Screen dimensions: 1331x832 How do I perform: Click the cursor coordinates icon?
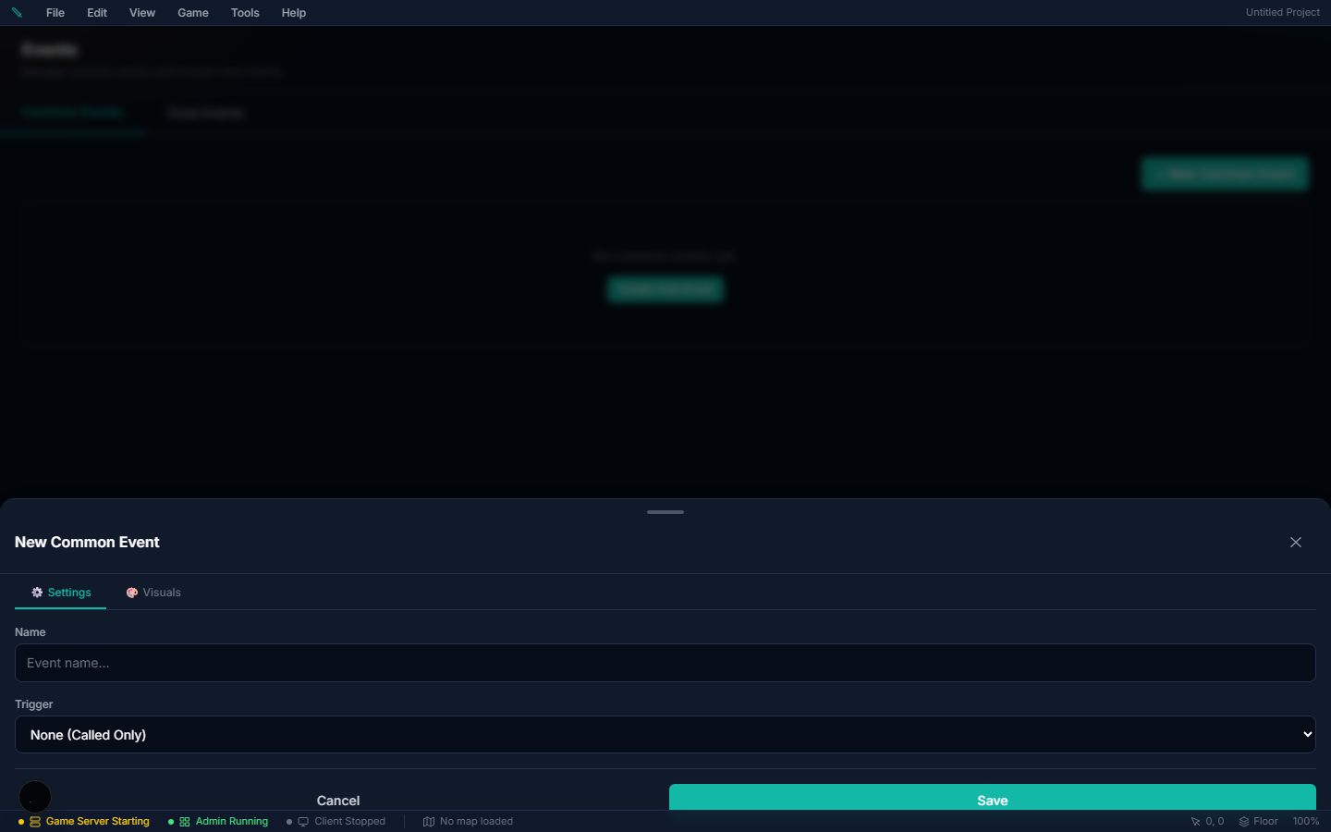click(x=1195, y=822)
